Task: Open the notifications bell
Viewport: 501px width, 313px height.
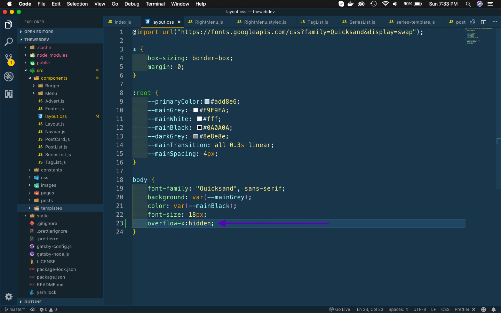Action: [x=494, y=310]
